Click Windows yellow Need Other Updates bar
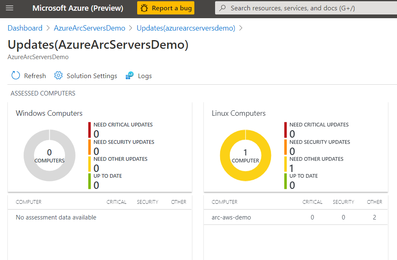Screen dimensions: 397x260 [x=90, y=164]
